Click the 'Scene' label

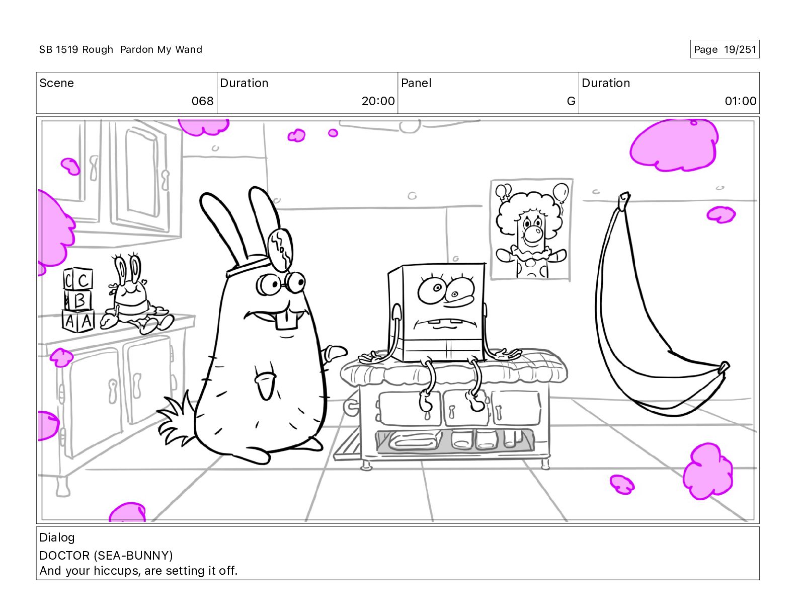57,83
